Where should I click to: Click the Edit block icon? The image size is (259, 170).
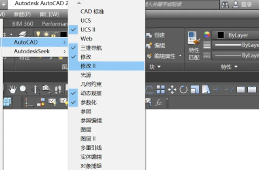[x=149, y=46]
